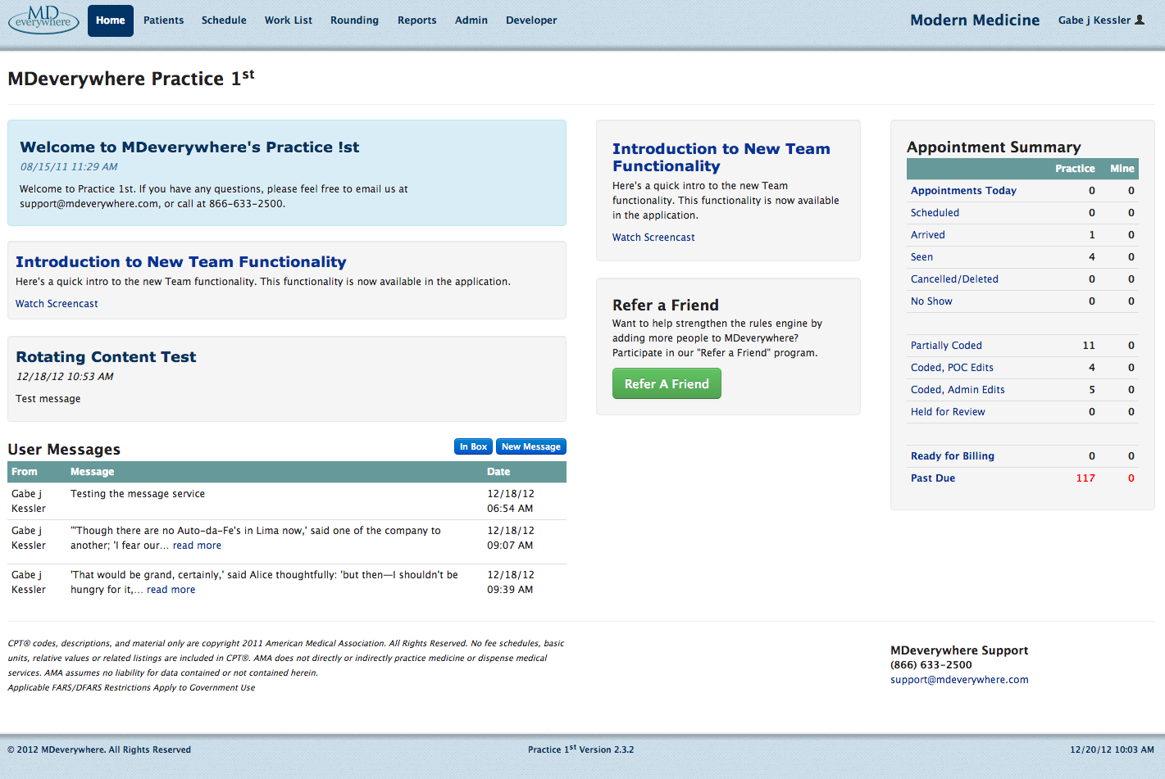Click the Gabe j Kessler user name
Viewport: 1165px width, 779px height.
[x=1094, y=20]
